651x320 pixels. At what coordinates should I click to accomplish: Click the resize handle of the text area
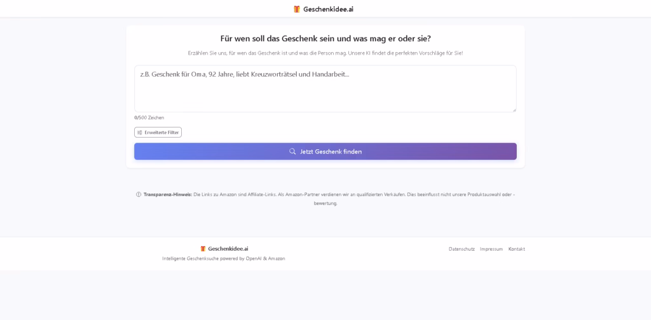(x=514, y=110)
